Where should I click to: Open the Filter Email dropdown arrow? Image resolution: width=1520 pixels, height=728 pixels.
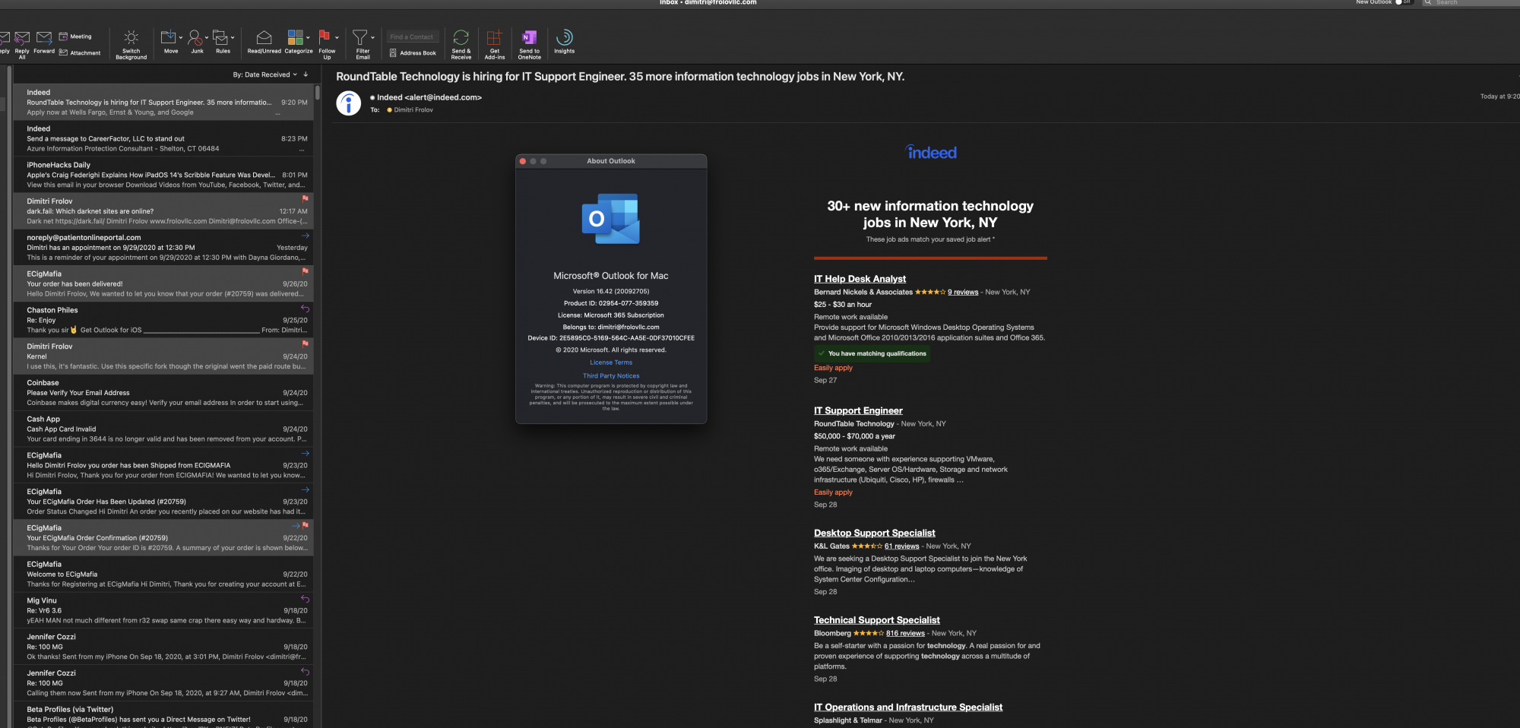point(372,37)
